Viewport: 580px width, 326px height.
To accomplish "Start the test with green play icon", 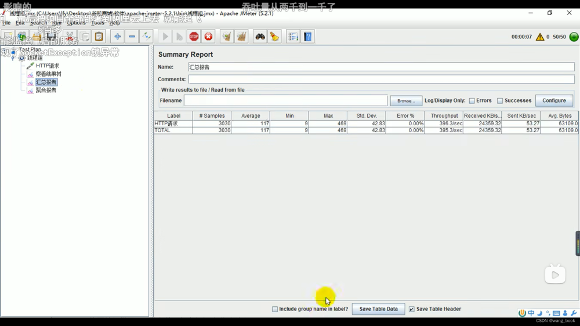I will pos(165,37).
